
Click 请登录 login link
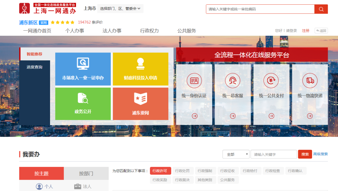[291, 31]
